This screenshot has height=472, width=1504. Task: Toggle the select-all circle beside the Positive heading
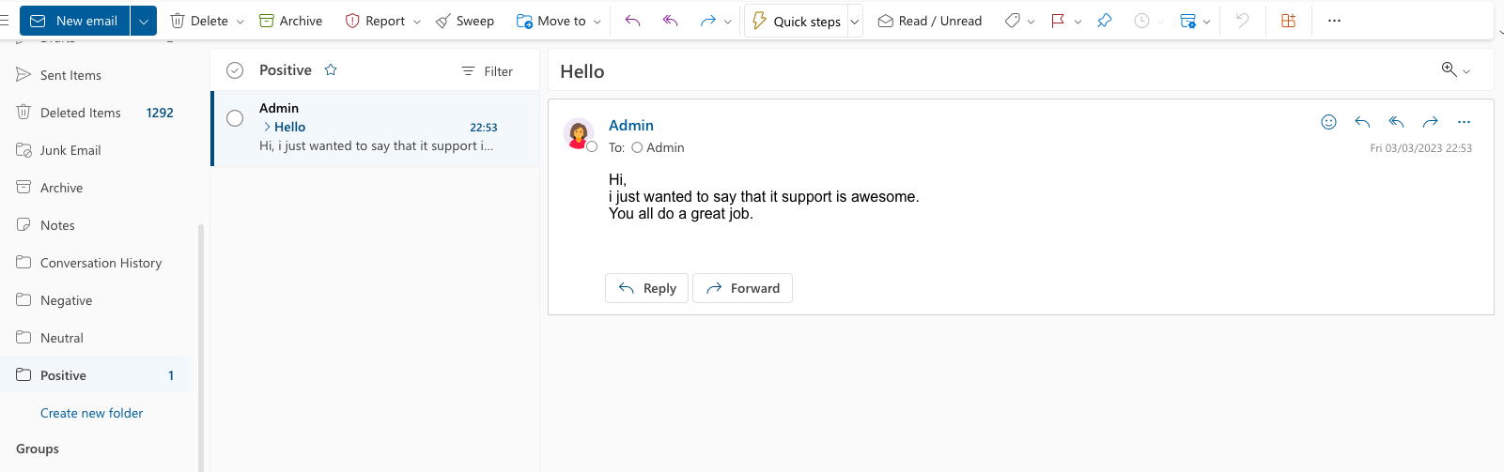click(235, 70)
